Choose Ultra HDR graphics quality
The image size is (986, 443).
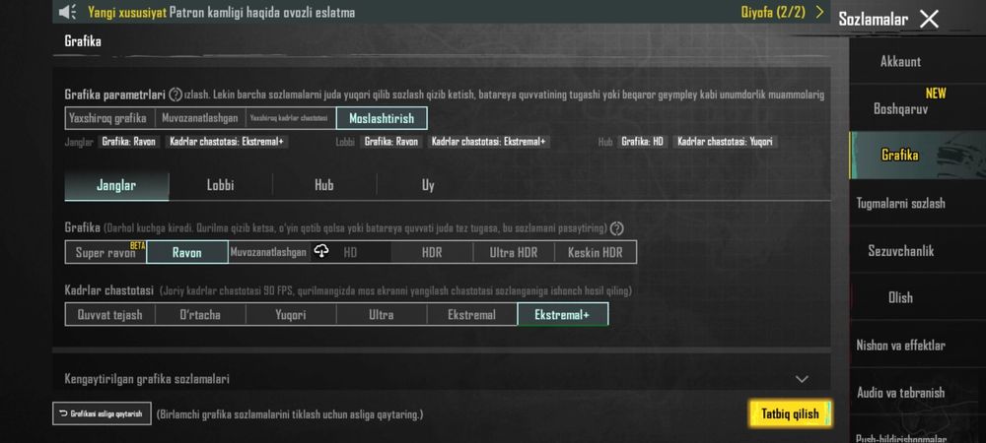514,252
